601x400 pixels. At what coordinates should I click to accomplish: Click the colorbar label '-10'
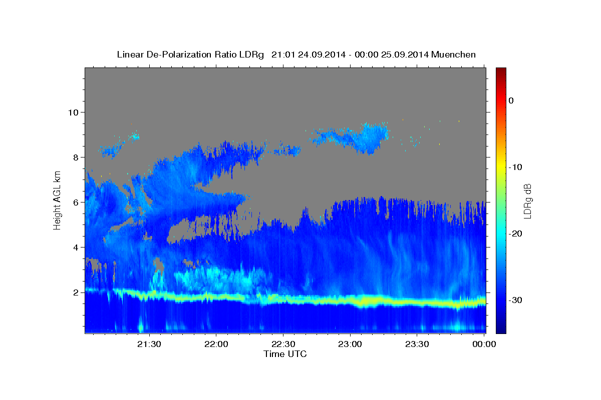coord(516,167)
